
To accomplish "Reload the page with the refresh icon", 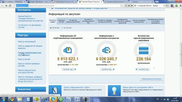I will pos(10,6).
